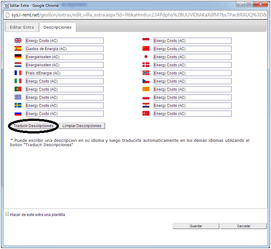Click the United Kingdom flag icon
This screenshot has width=271, height=249.
coord(18,41)
